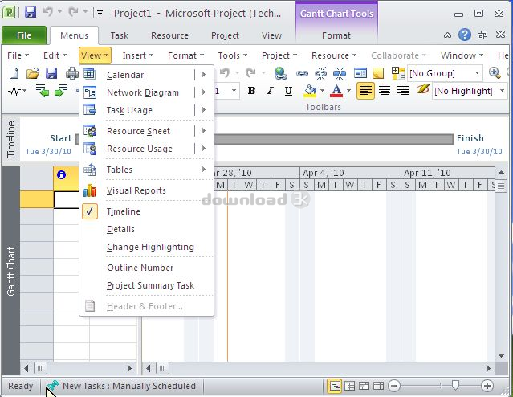
Task: Click Details in View menu
Action: 147,229
